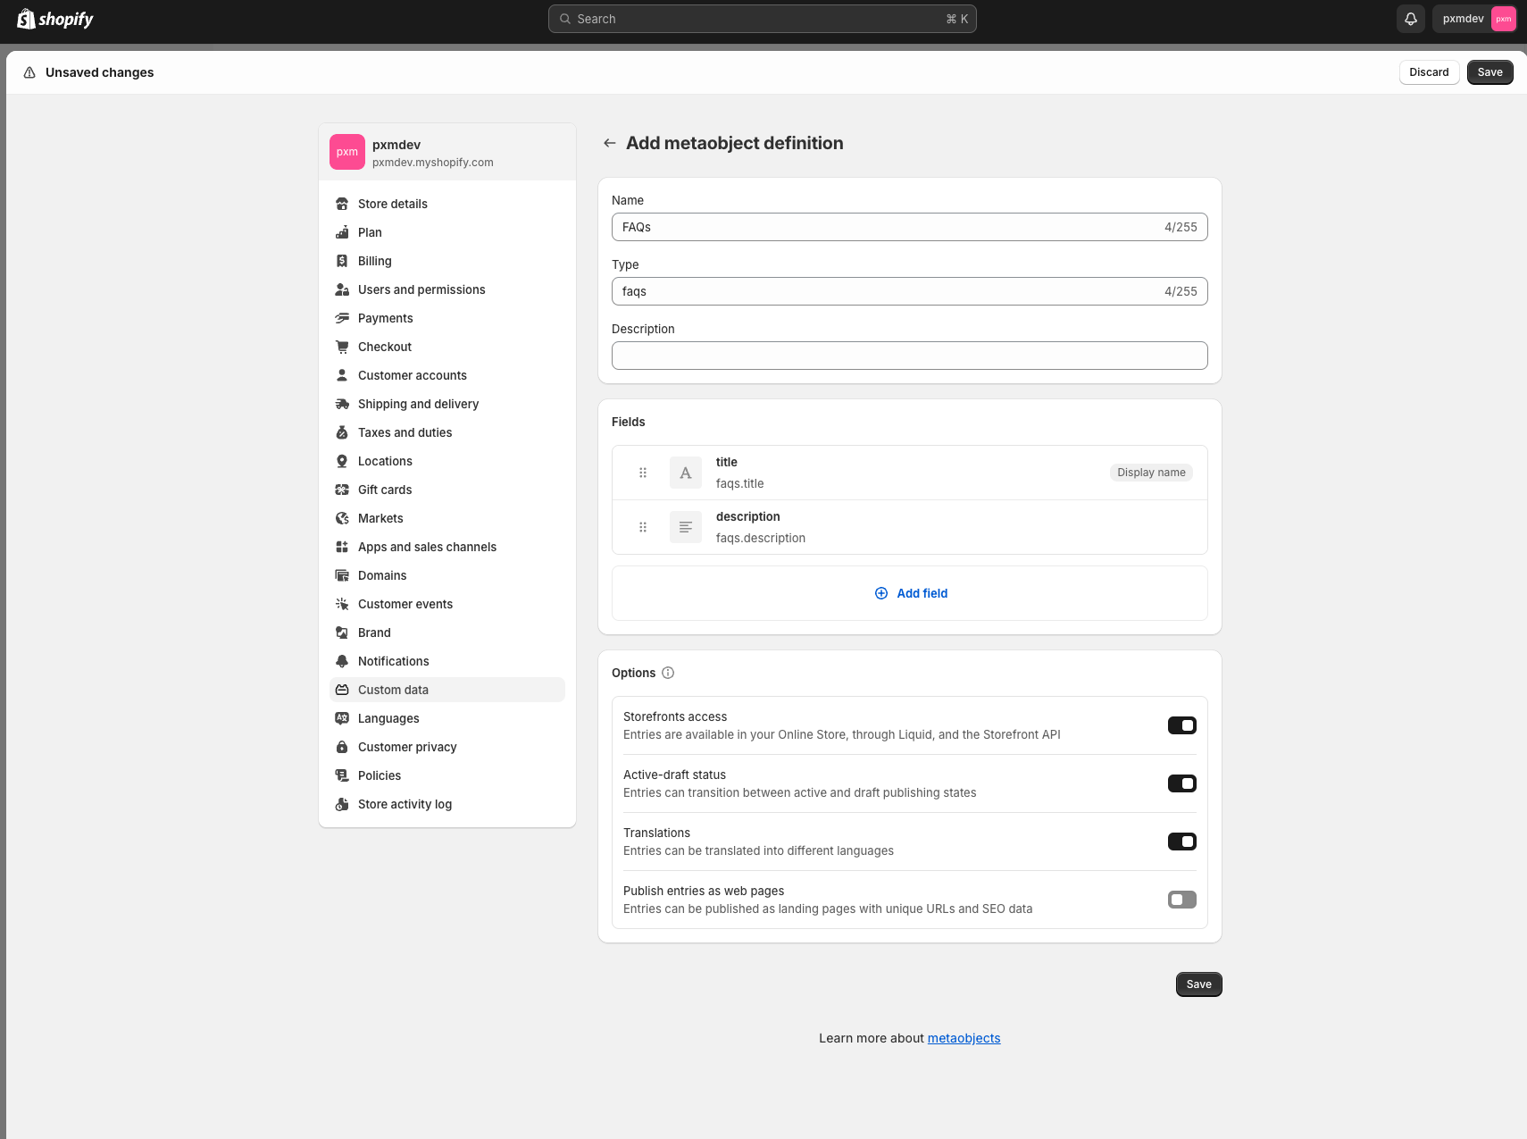This screenshot has width=1527, height=1139.
Task: Click the Options info icon
Action: 668,673
